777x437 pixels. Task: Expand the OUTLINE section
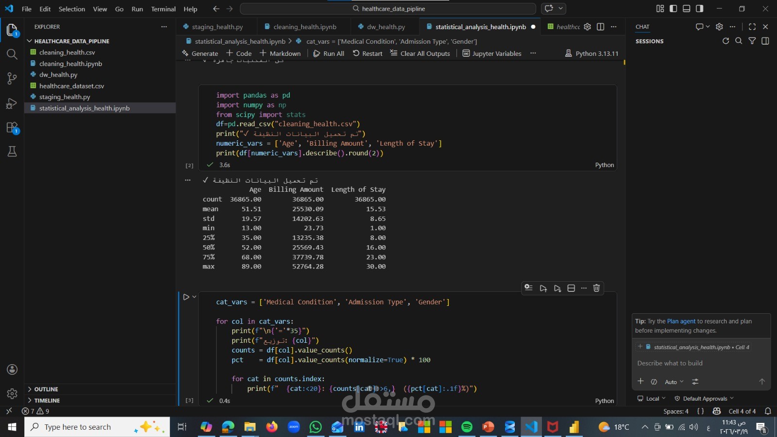pos(46,389)
